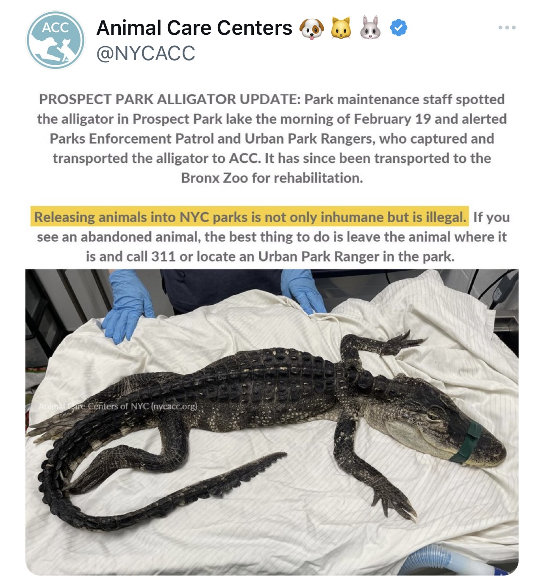Open the three-dot more options menu

tap(507, 28)
